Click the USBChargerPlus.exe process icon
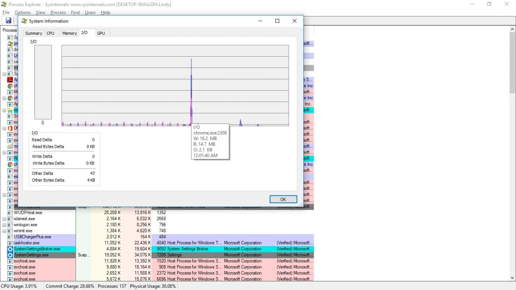Image resolution: width=516 pixels, height=290 pixels. click(x=10, y=237)
